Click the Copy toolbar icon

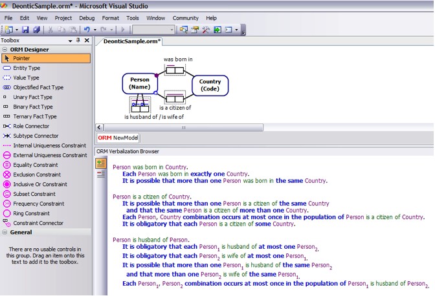pos(61,30)
